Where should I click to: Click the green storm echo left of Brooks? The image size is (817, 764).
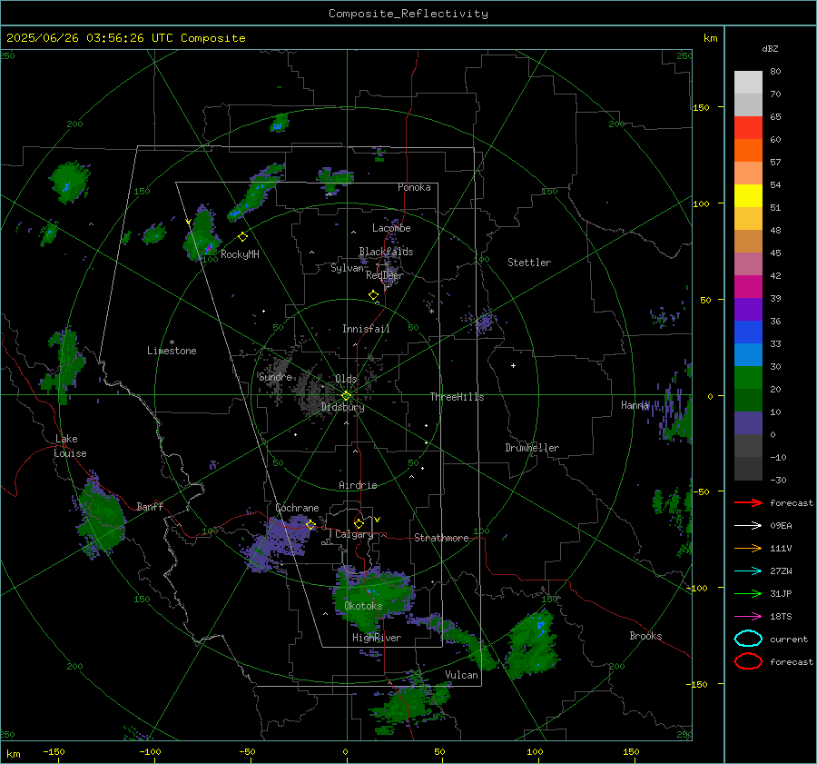[531, 645]
